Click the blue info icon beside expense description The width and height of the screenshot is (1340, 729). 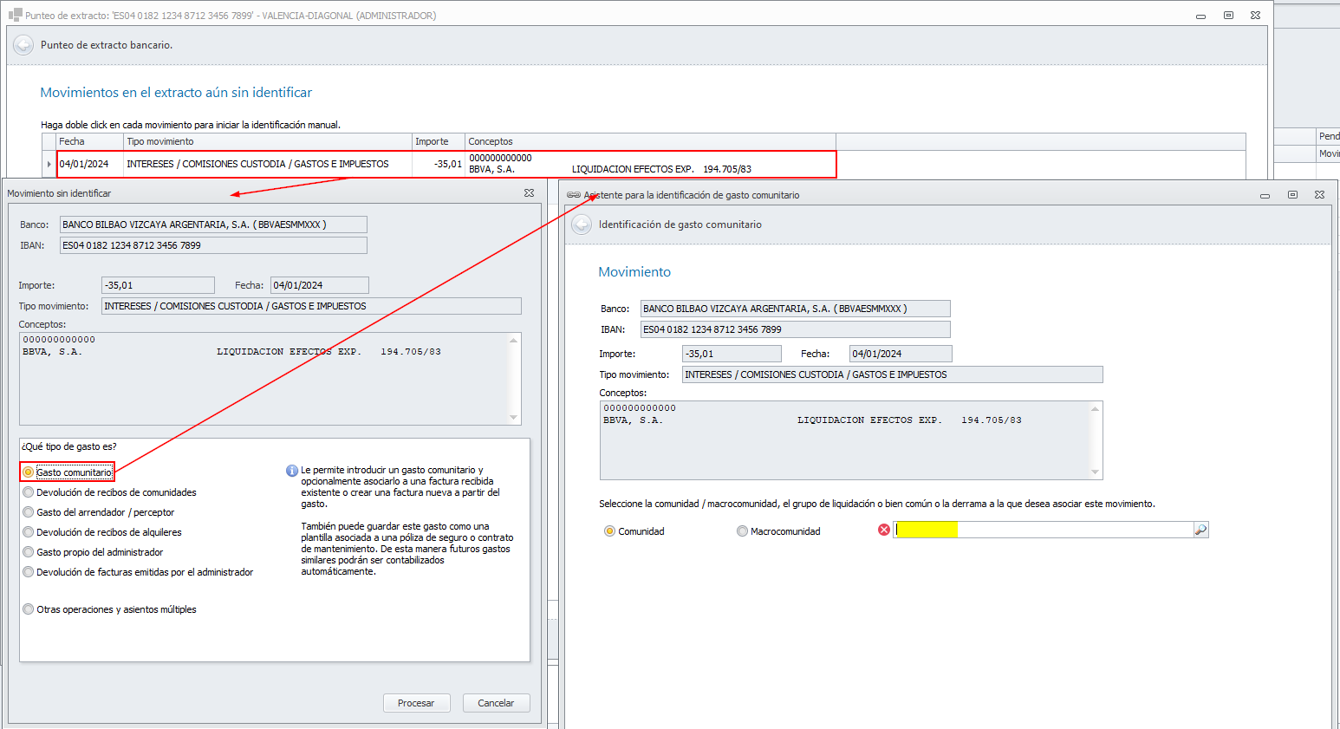point(292,471)
